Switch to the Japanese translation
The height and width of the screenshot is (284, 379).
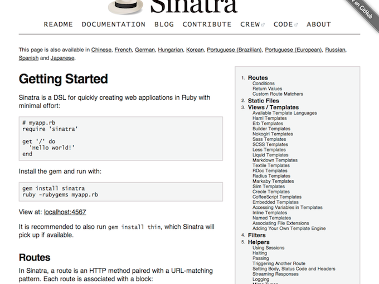[62, 58]
